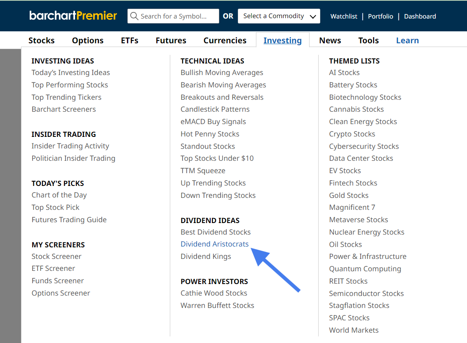467x343 pixels.
Task: Open the Tools menu
Action: click(368, 40)
